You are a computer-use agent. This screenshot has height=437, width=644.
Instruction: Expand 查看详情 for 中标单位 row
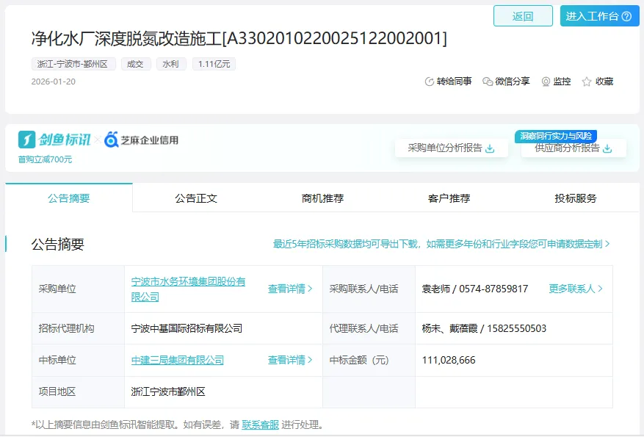tap(290, 360)
